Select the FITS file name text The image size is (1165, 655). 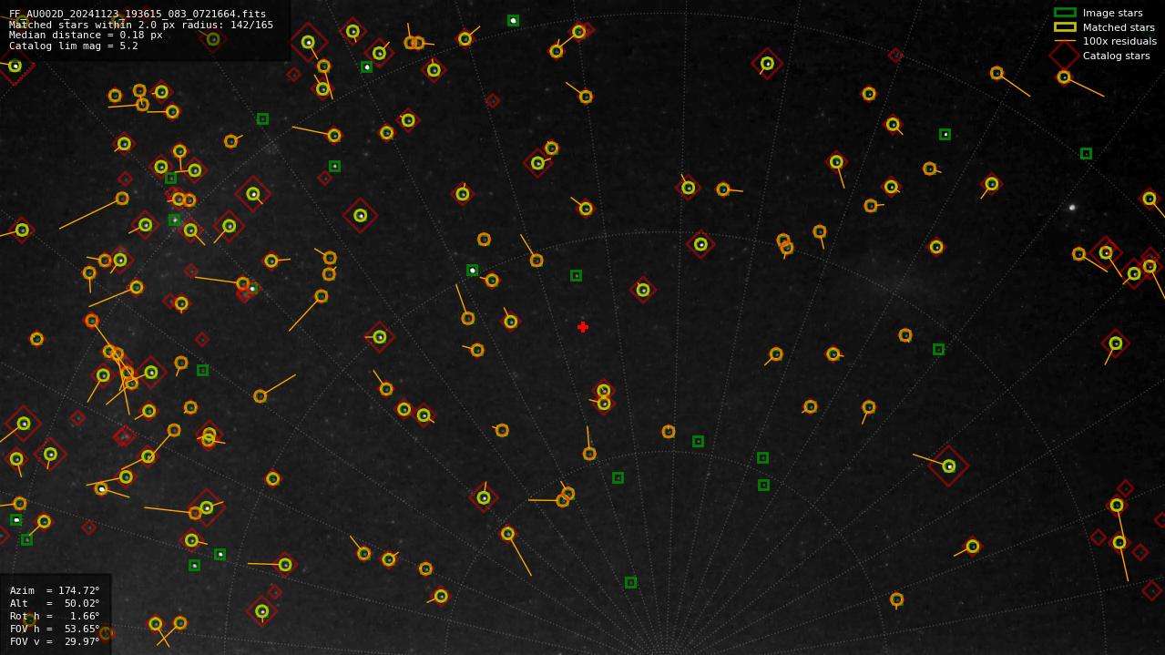pos(138,14)
